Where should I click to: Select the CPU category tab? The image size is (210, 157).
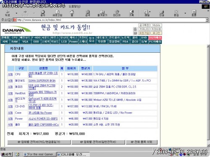click(x=14, y=38)
